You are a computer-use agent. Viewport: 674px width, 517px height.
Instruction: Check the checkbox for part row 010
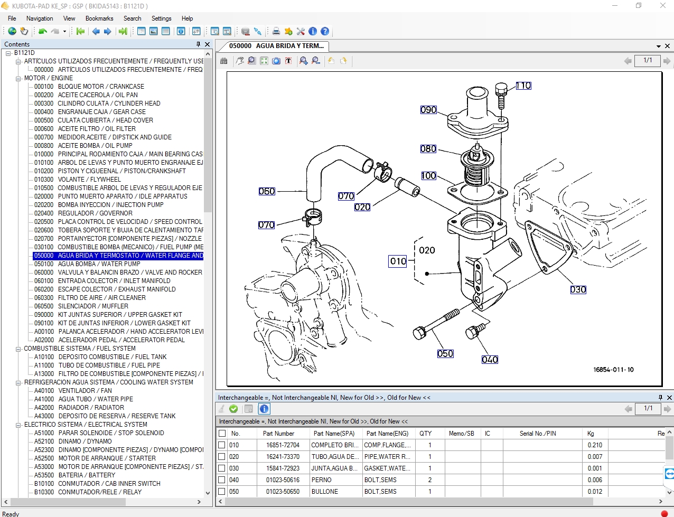[222, 445]
